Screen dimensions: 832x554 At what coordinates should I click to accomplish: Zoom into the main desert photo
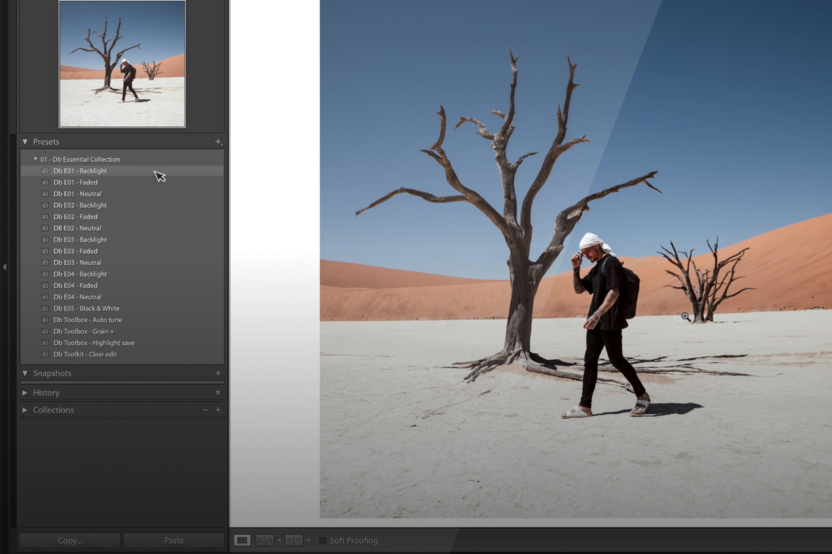576,259
